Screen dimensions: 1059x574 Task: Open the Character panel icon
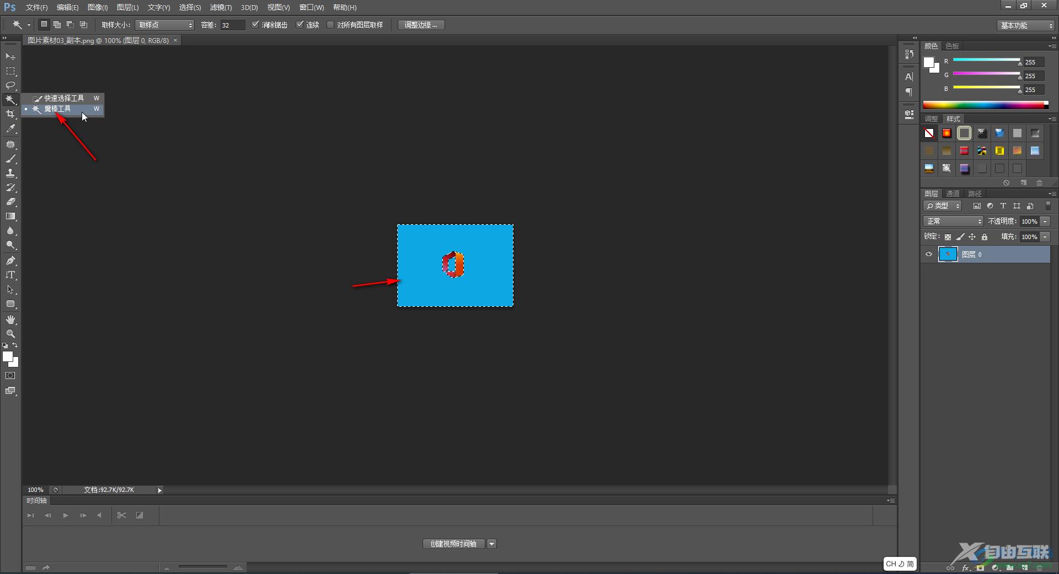[x=909, y=77]
